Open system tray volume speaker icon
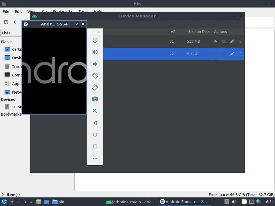 point(234,202)
